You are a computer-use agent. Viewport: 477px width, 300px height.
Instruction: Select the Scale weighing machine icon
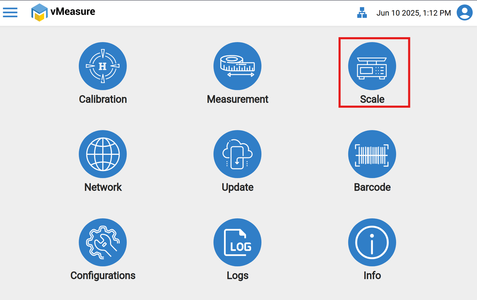[372, 66]
